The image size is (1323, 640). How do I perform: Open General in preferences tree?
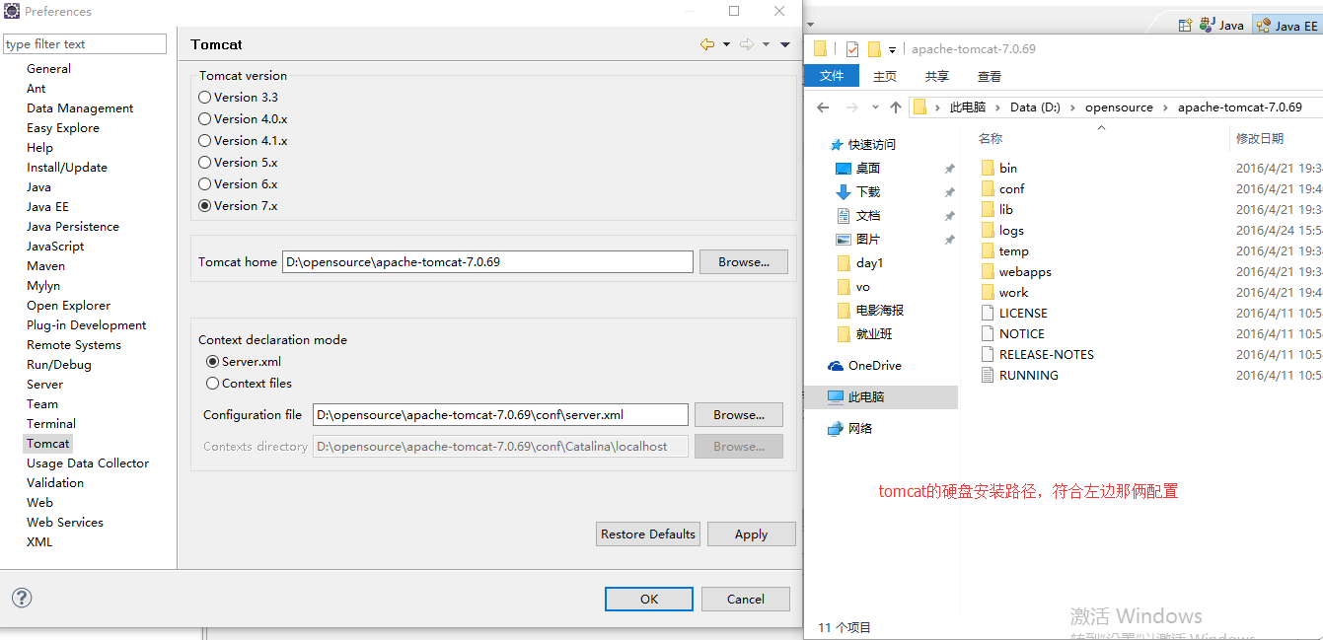(x=48, y=69)
